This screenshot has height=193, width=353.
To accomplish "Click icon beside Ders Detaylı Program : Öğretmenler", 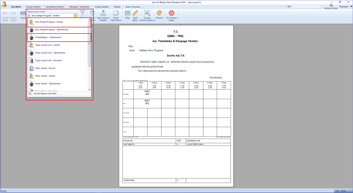I will [31, 30].
